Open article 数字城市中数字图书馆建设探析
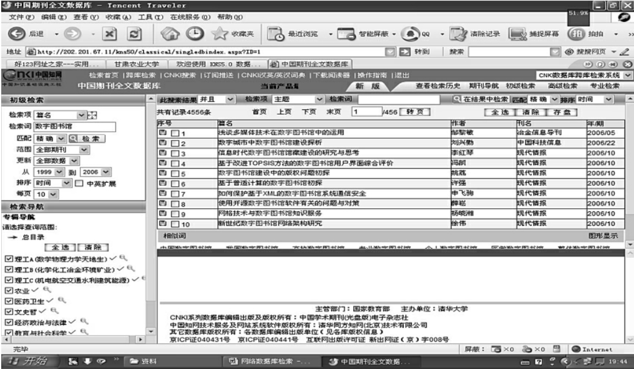The image size is (634, 369). pos(270,142)
